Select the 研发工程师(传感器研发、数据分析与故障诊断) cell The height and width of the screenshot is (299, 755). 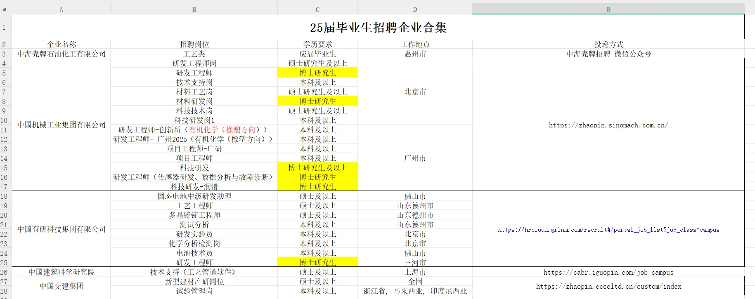(194, 177)
